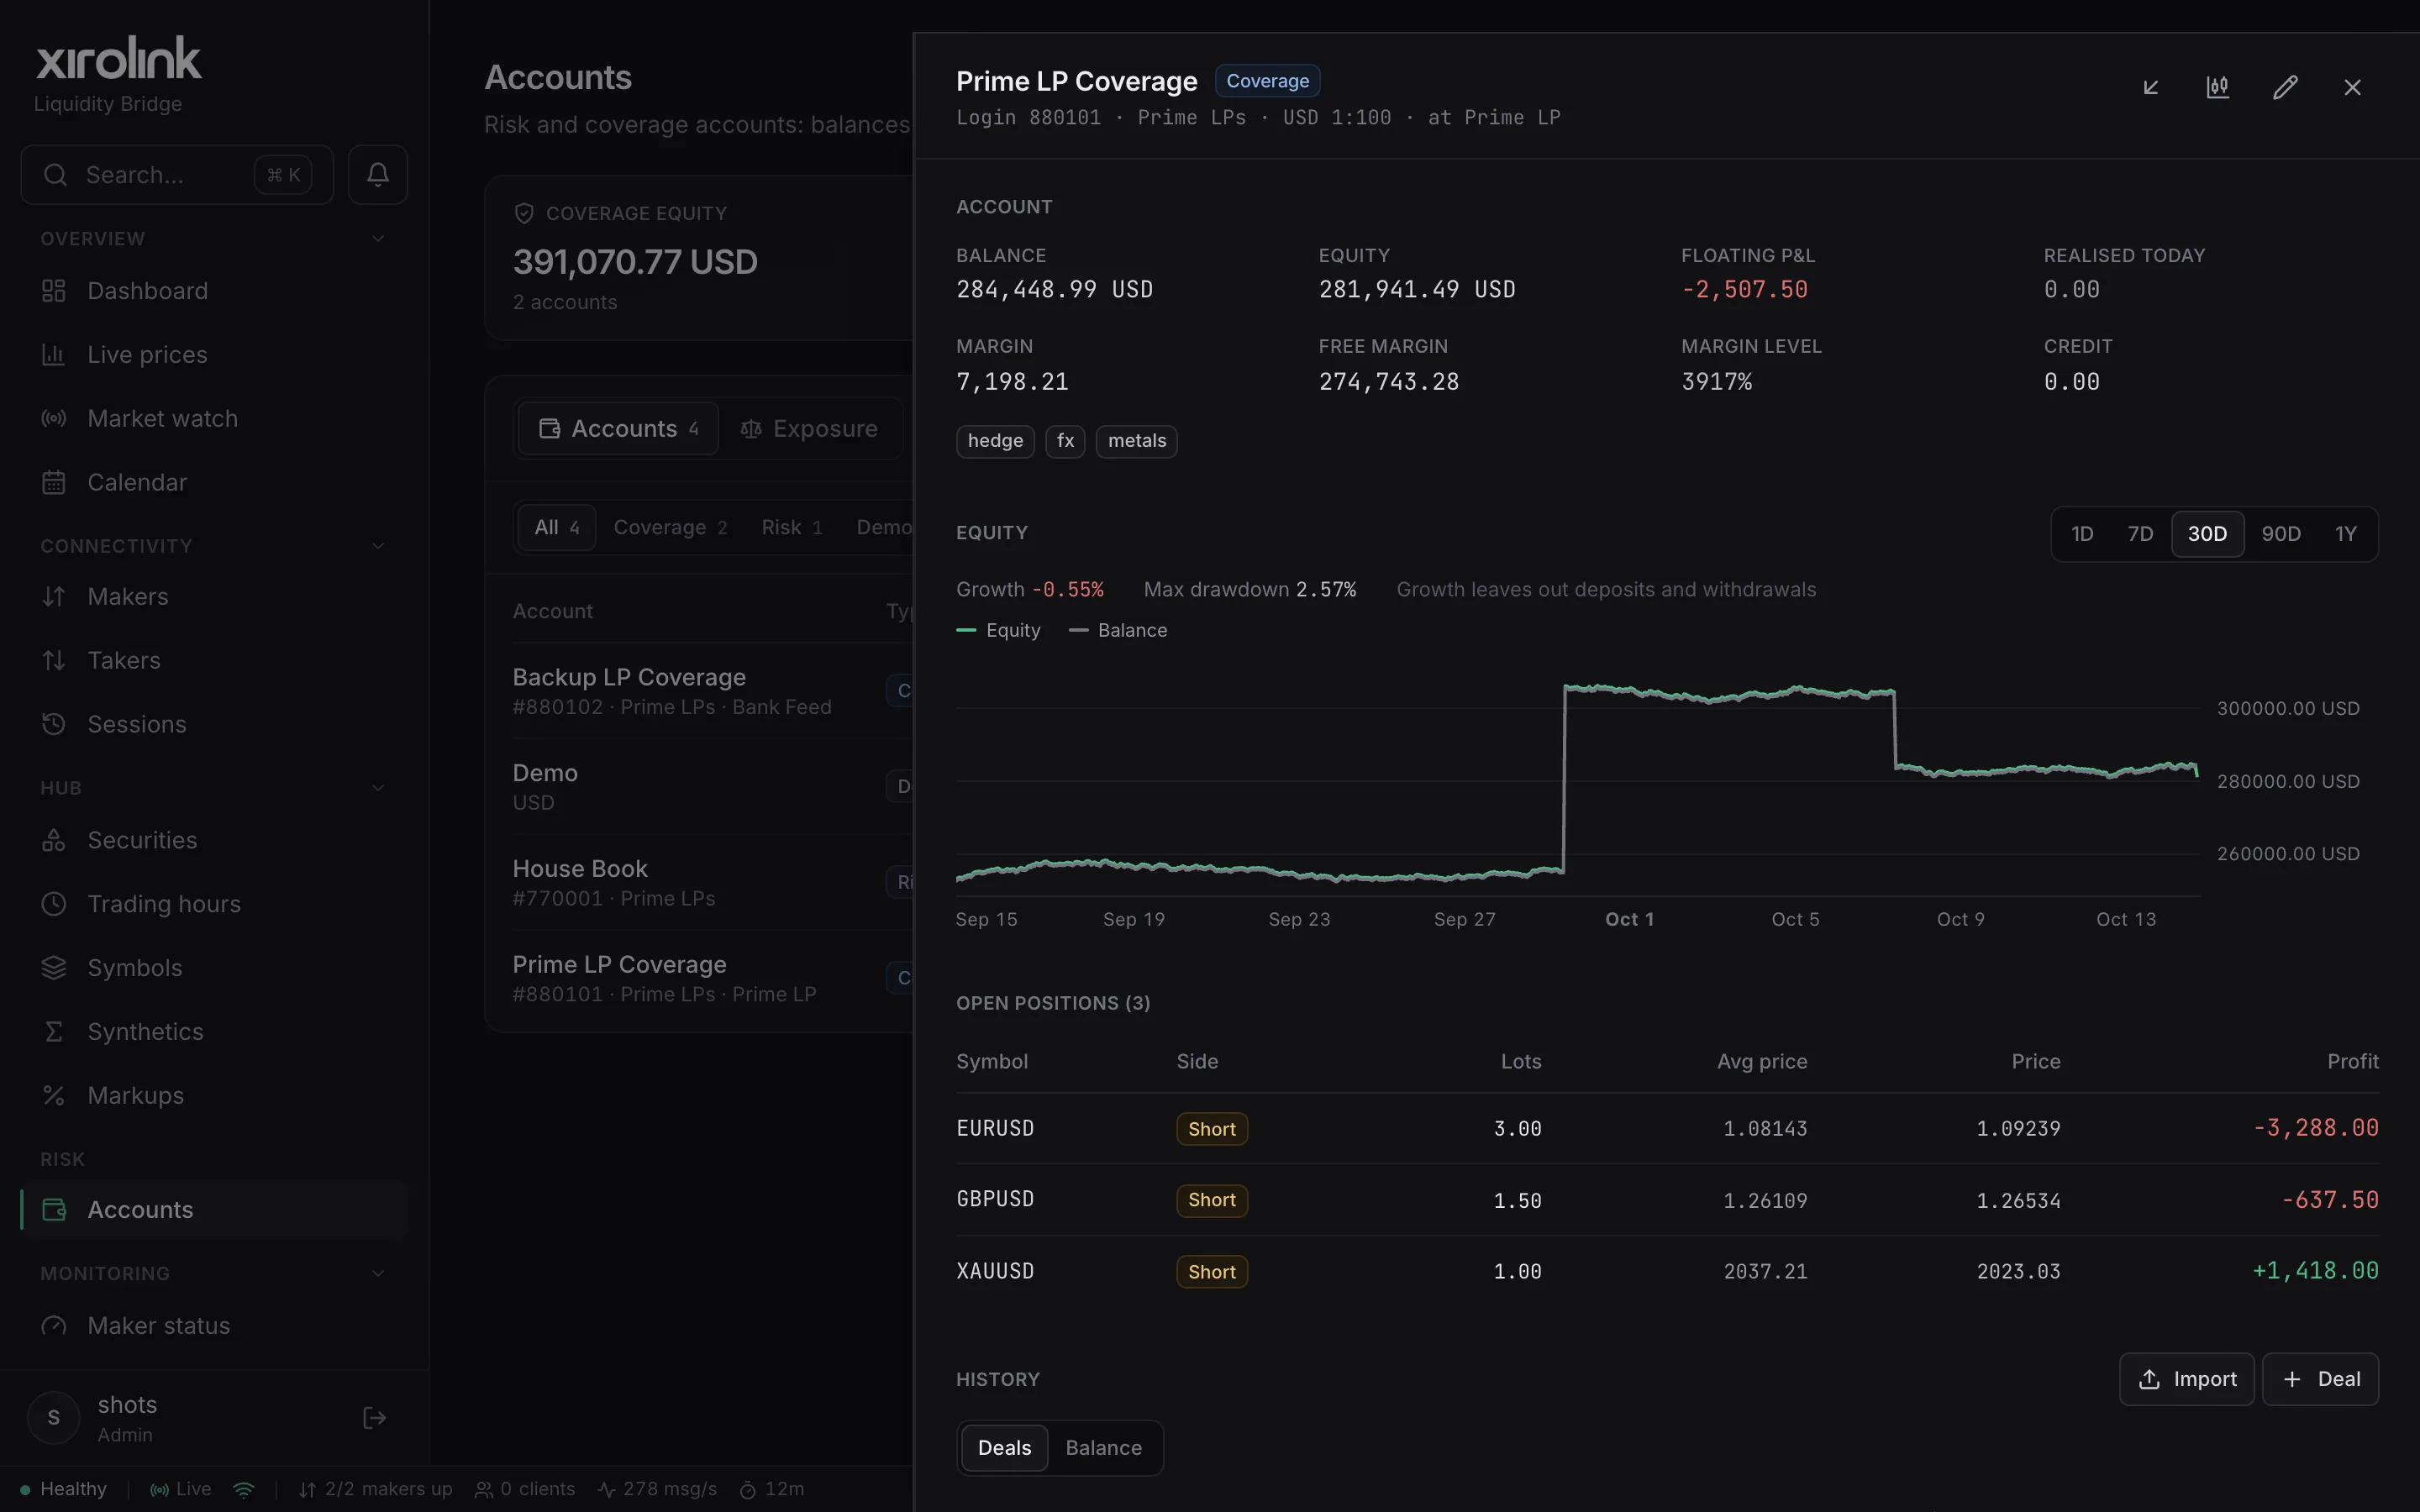Screen dimensions: 2420x1512
Task: Set equity chart range to 1D
Action: [x=2082, y=534]
